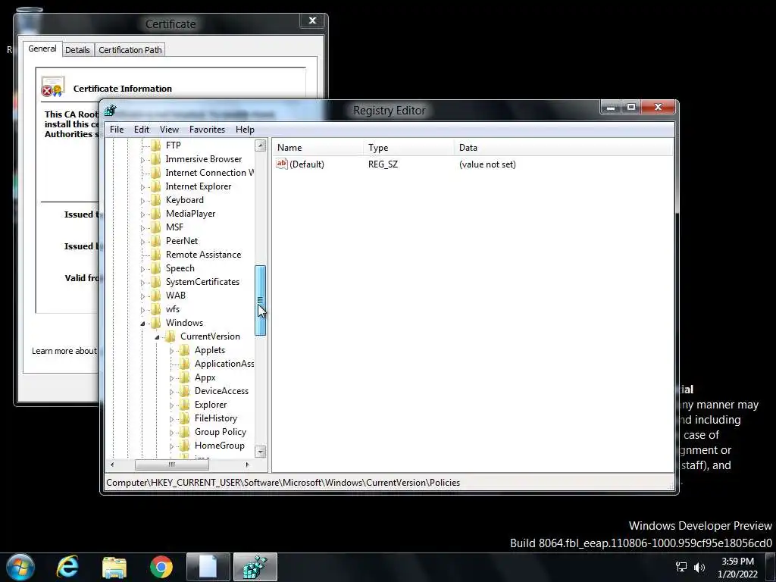Collapse the Windows key
The width and height of the screenshot is (776, 582).
click(142, 324)
